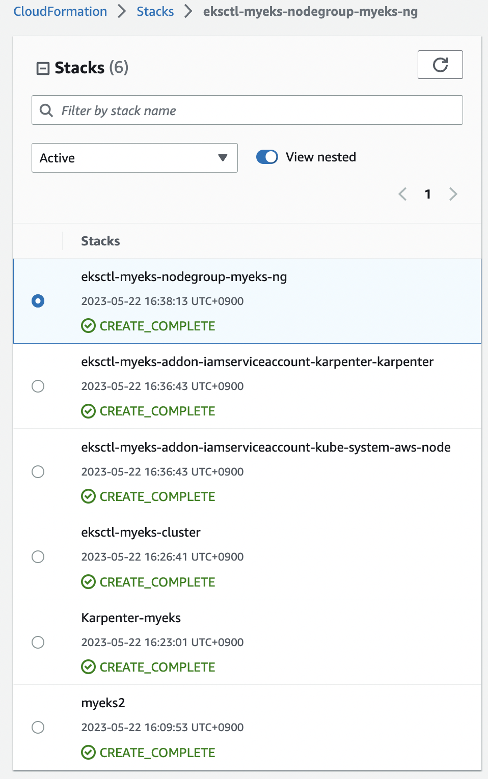Click timestamp 2023-05-22 16:23:01 UTC+0900
Image resolution: width=488 pixels, height=779 pixels.
162,642
